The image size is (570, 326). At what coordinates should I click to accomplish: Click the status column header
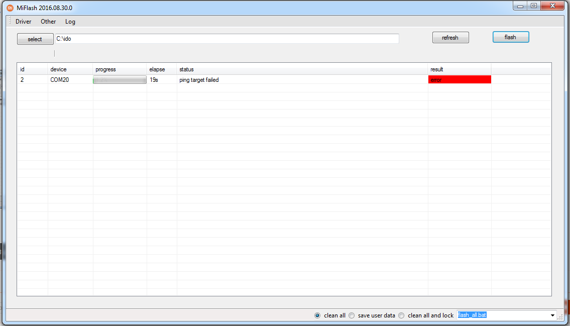pos(302,69)
